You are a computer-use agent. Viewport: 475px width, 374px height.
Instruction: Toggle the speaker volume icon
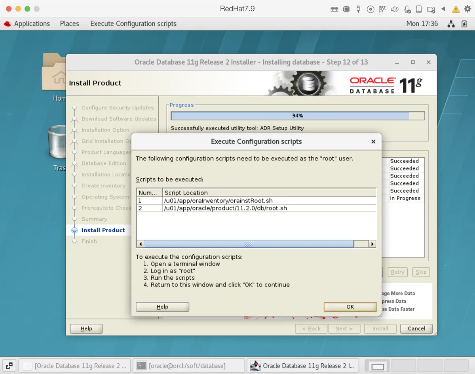coord(395,9)
